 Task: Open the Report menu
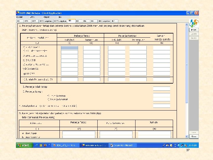pos(46,17)
